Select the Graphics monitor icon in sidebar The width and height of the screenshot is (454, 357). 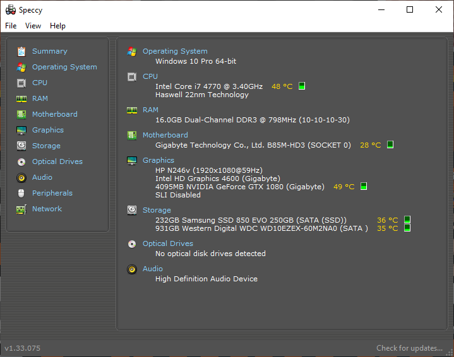21,131
